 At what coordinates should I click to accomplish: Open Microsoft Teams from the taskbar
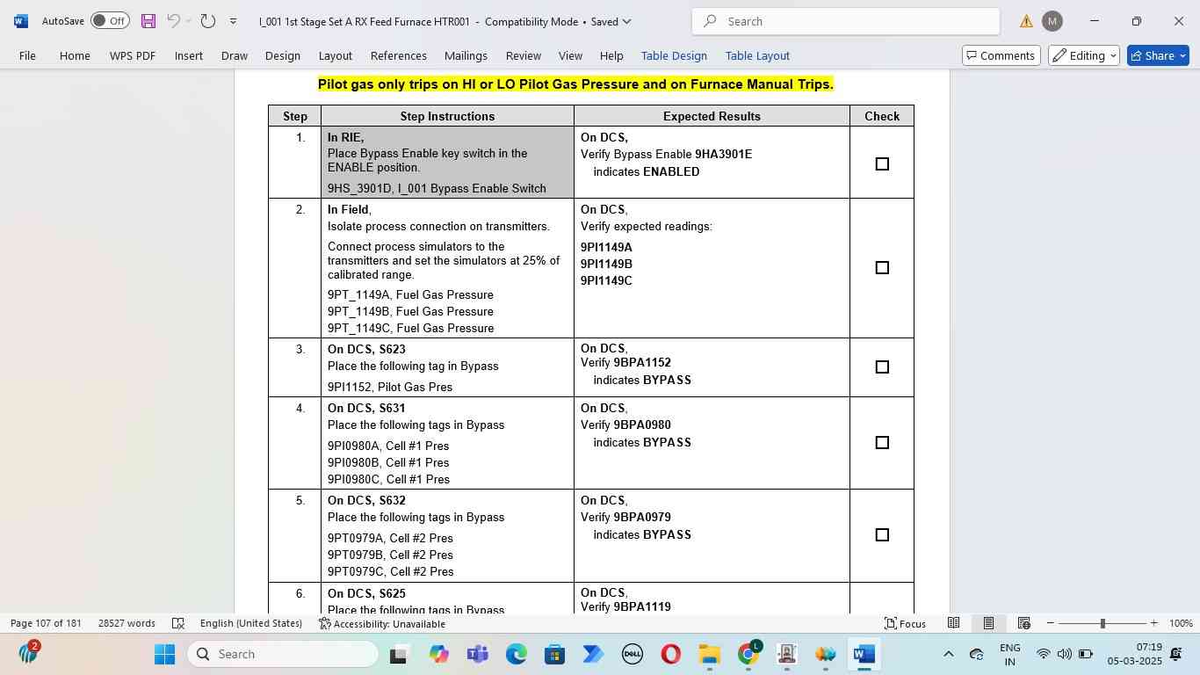point(477,654)
